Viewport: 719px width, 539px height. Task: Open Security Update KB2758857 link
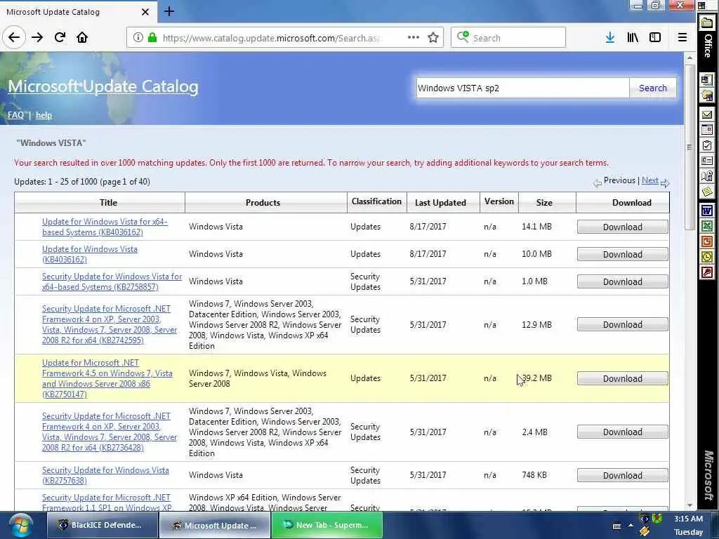[x=112, y=281]
